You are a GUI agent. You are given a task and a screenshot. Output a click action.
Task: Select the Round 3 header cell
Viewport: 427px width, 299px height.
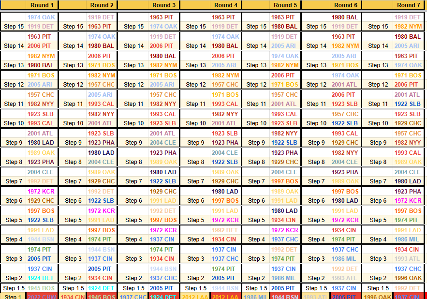pyautogui.click(x=163, y=5)
